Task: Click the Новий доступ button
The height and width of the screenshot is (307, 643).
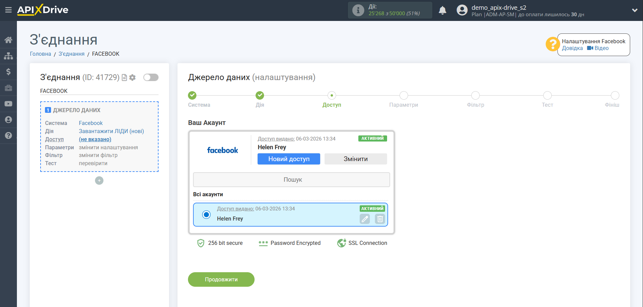Action: [289, 159]
